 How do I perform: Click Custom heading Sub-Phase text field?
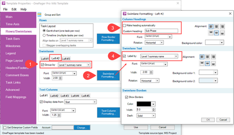point(161,31)
